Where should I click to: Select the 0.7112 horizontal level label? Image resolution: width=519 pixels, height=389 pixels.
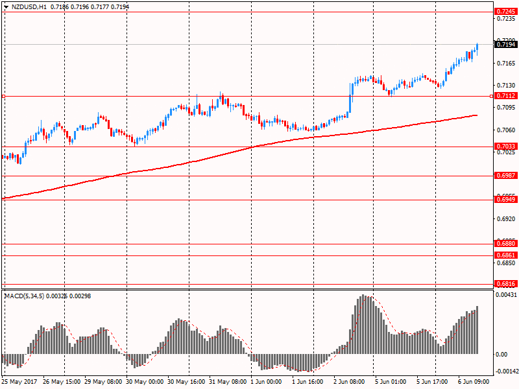pyautogui.click(x=506, y=96)
